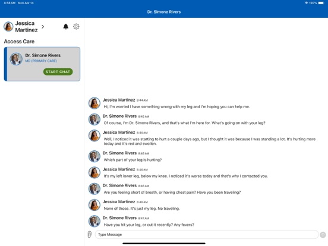Click the paperclip attachment icon
328x246 pixels.
[90, 235]
